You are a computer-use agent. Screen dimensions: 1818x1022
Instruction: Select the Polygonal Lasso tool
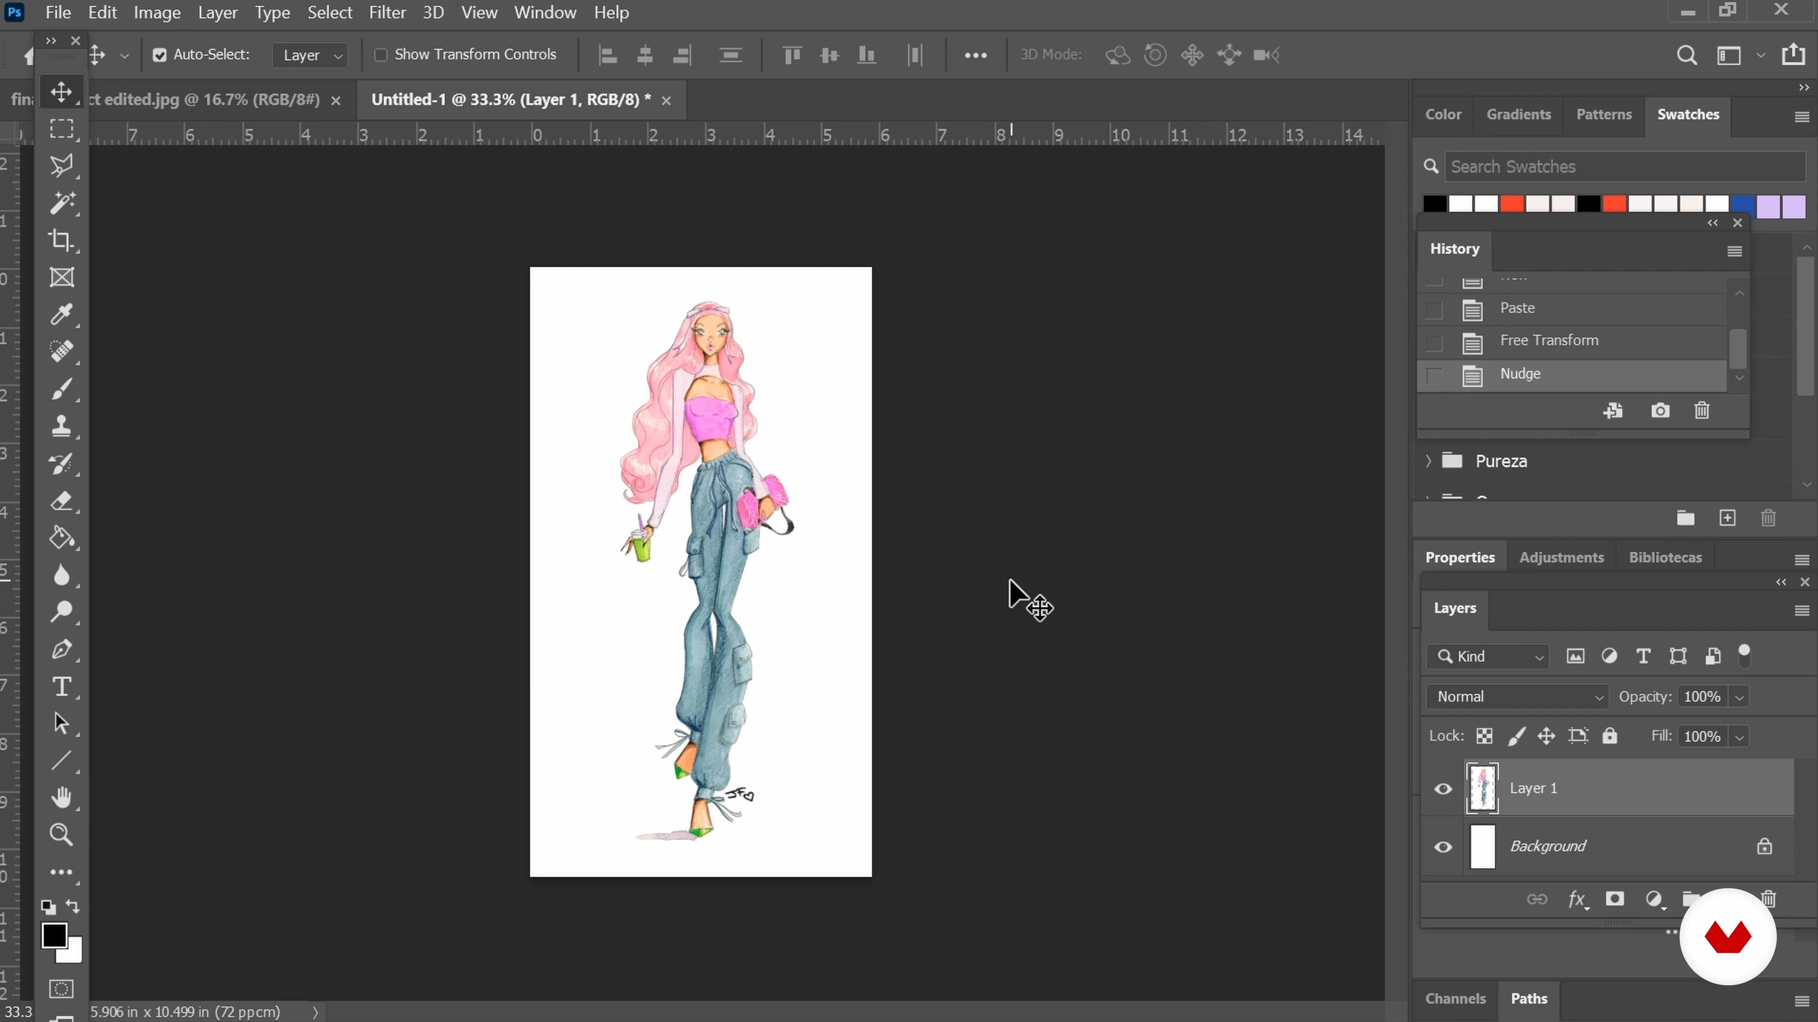62,166
